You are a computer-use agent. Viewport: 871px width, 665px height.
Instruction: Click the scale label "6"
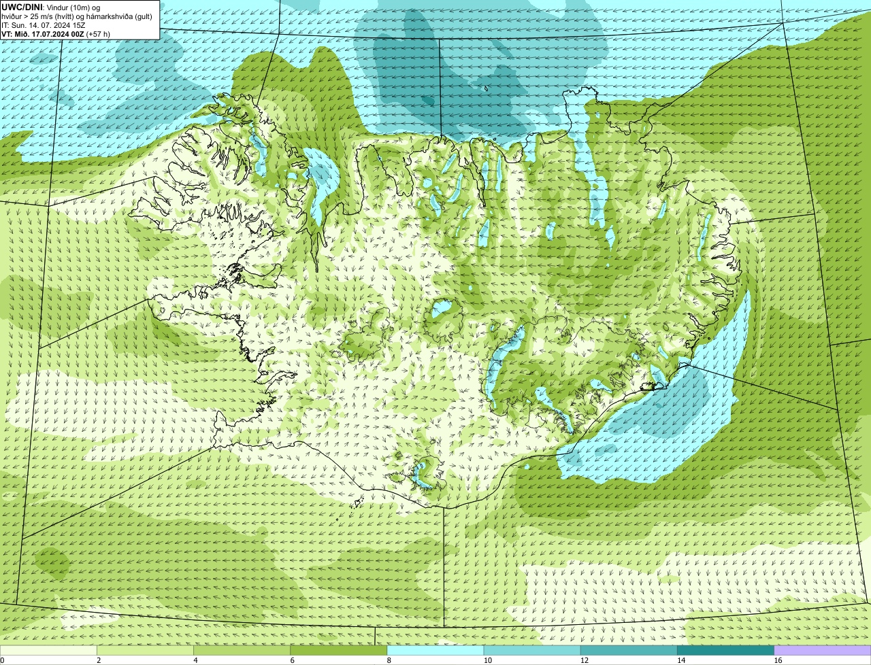point(292,660)
